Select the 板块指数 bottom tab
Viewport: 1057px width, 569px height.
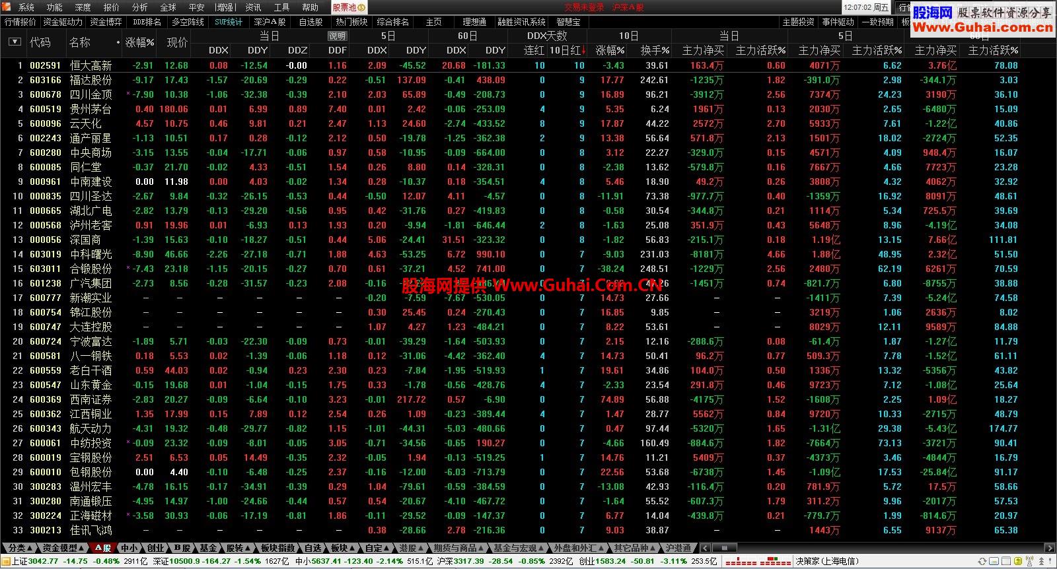tap(277, 548)
